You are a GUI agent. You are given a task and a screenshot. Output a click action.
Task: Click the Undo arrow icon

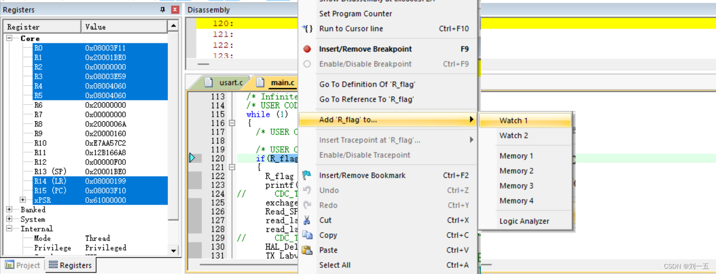[307, 190]
